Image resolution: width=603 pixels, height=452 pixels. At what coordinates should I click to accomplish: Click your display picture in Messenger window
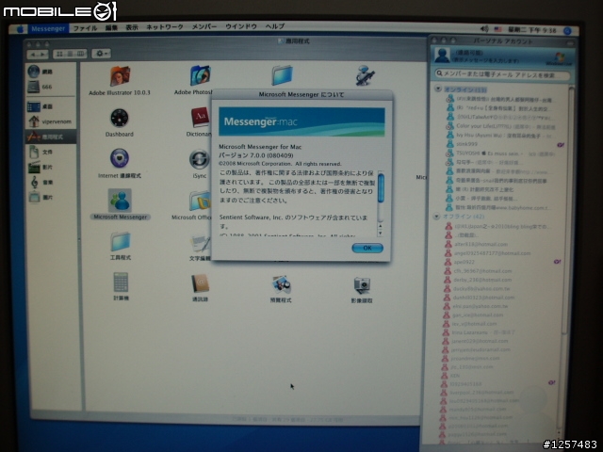pyautogui.click(x=442, y=56)
